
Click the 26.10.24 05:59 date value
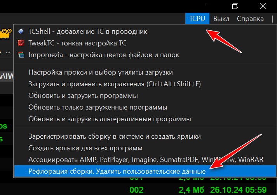pos(238,190)
